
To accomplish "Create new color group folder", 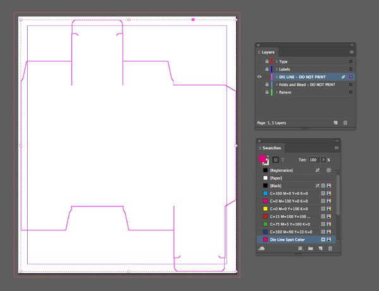I will click(x=310, y=249).
